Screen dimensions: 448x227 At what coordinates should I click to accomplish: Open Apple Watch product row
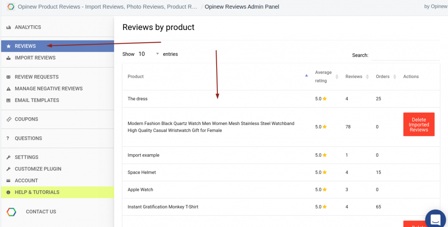click(281, 190)
